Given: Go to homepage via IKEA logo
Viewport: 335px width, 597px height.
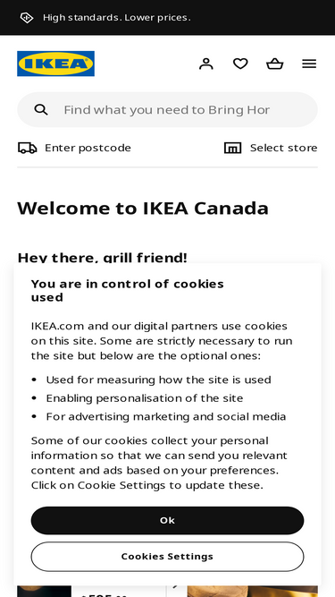Looking at the screenshot, I should coord(55,64).
